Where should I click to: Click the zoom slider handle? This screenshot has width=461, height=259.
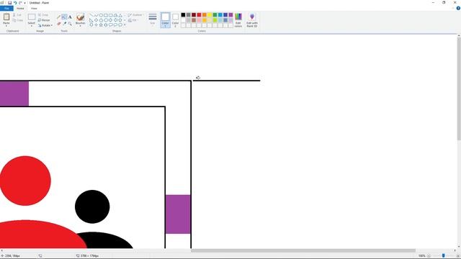point(444,256)
